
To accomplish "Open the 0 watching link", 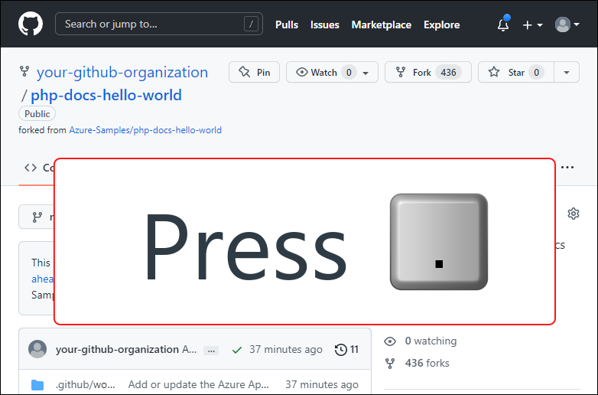I will (431, 341).
